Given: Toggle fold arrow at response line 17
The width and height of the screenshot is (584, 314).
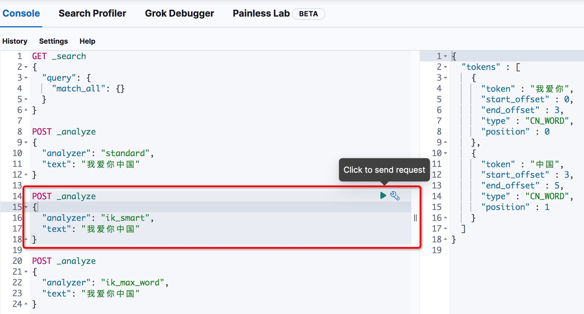Looking at the screenshot, I should (x=445, y=229).
